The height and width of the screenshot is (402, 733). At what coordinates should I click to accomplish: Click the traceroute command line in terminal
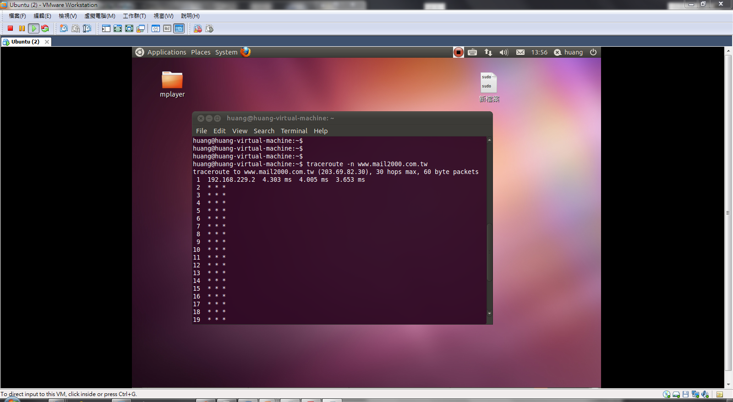tap(310, 164)
